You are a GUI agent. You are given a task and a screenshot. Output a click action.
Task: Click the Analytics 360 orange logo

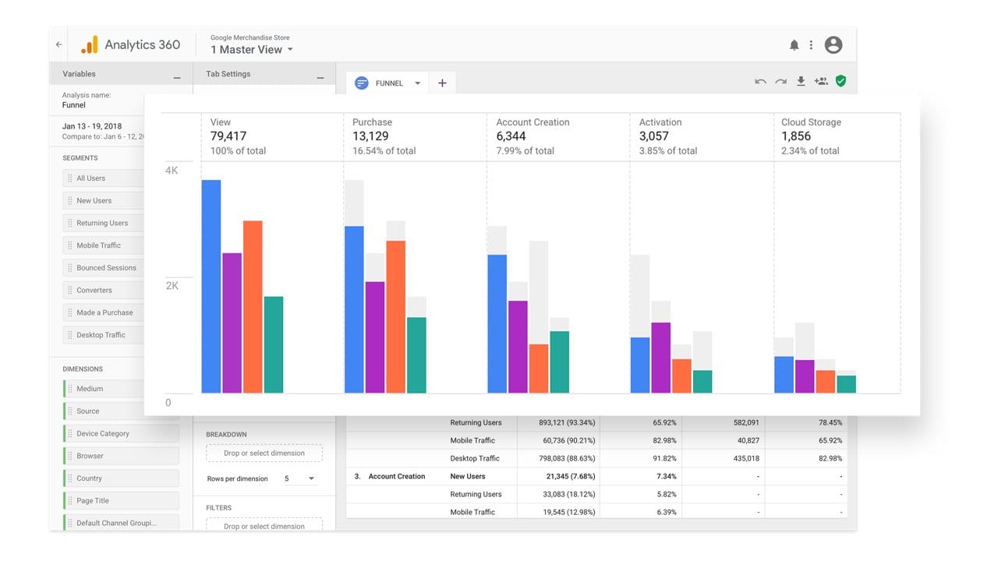(x=90, y=44)
